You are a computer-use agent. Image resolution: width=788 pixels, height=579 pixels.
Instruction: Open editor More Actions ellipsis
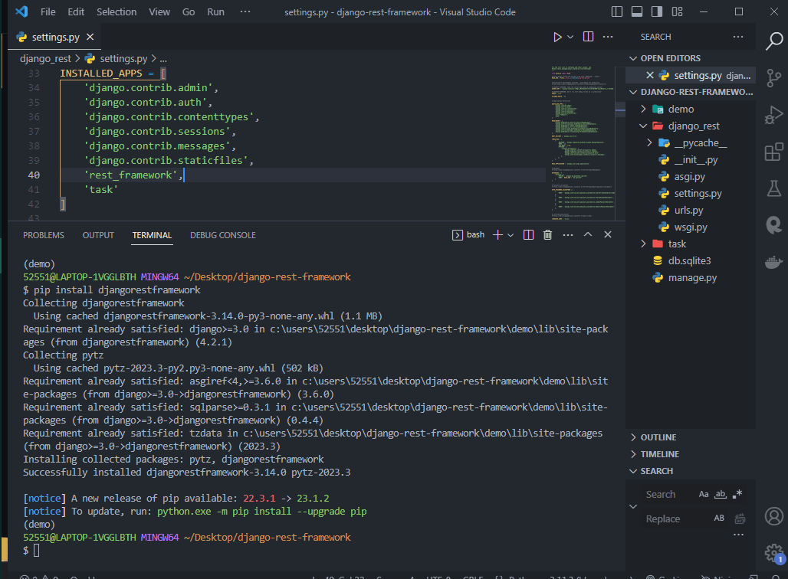tap(608, 37)
